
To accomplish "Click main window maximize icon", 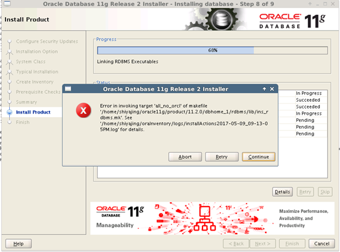I will click(325, 4).
